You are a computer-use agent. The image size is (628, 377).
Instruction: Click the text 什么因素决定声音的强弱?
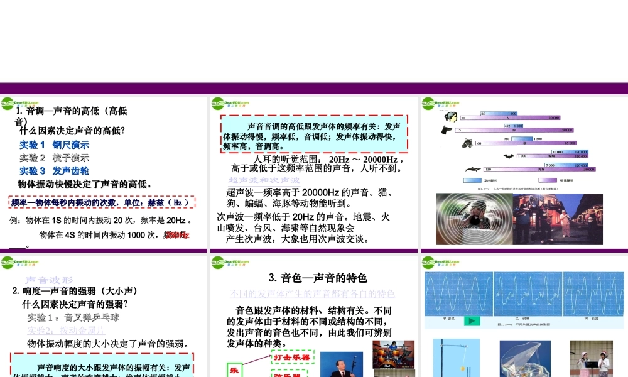click(75, 305)
